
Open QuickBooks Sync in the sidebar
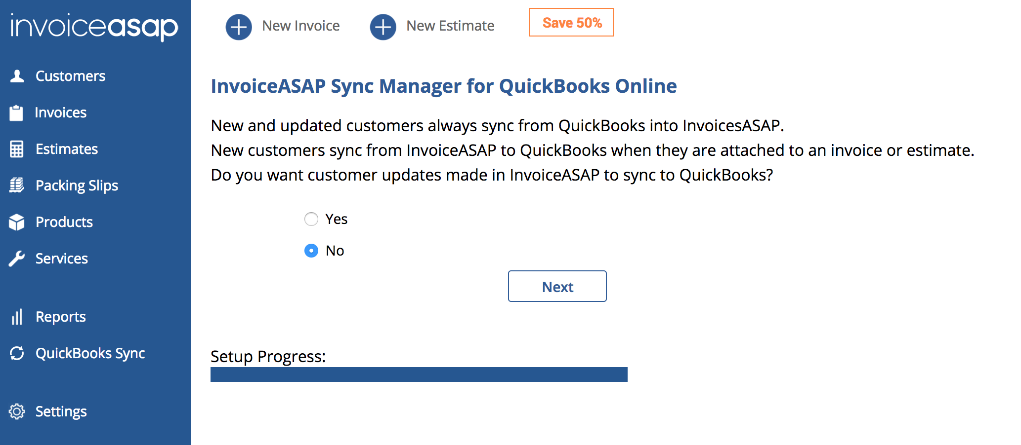pos(90,353)
